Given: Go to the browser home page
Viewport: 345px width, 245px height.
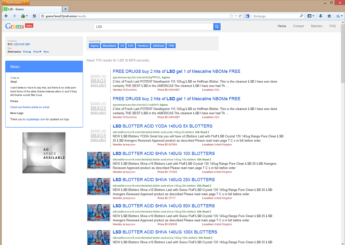Looking at the screenshot, I should point(329,16).
